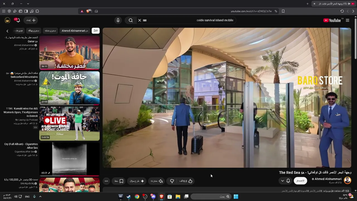357x201 pixels.
Task: Open a new browser tab
Action: tap(307, 4)
